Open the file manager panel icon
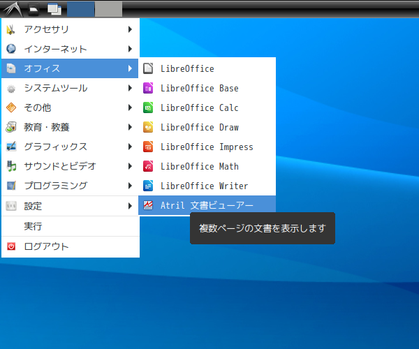This screenshot has width=419, height=349. [x=34, y=9]
